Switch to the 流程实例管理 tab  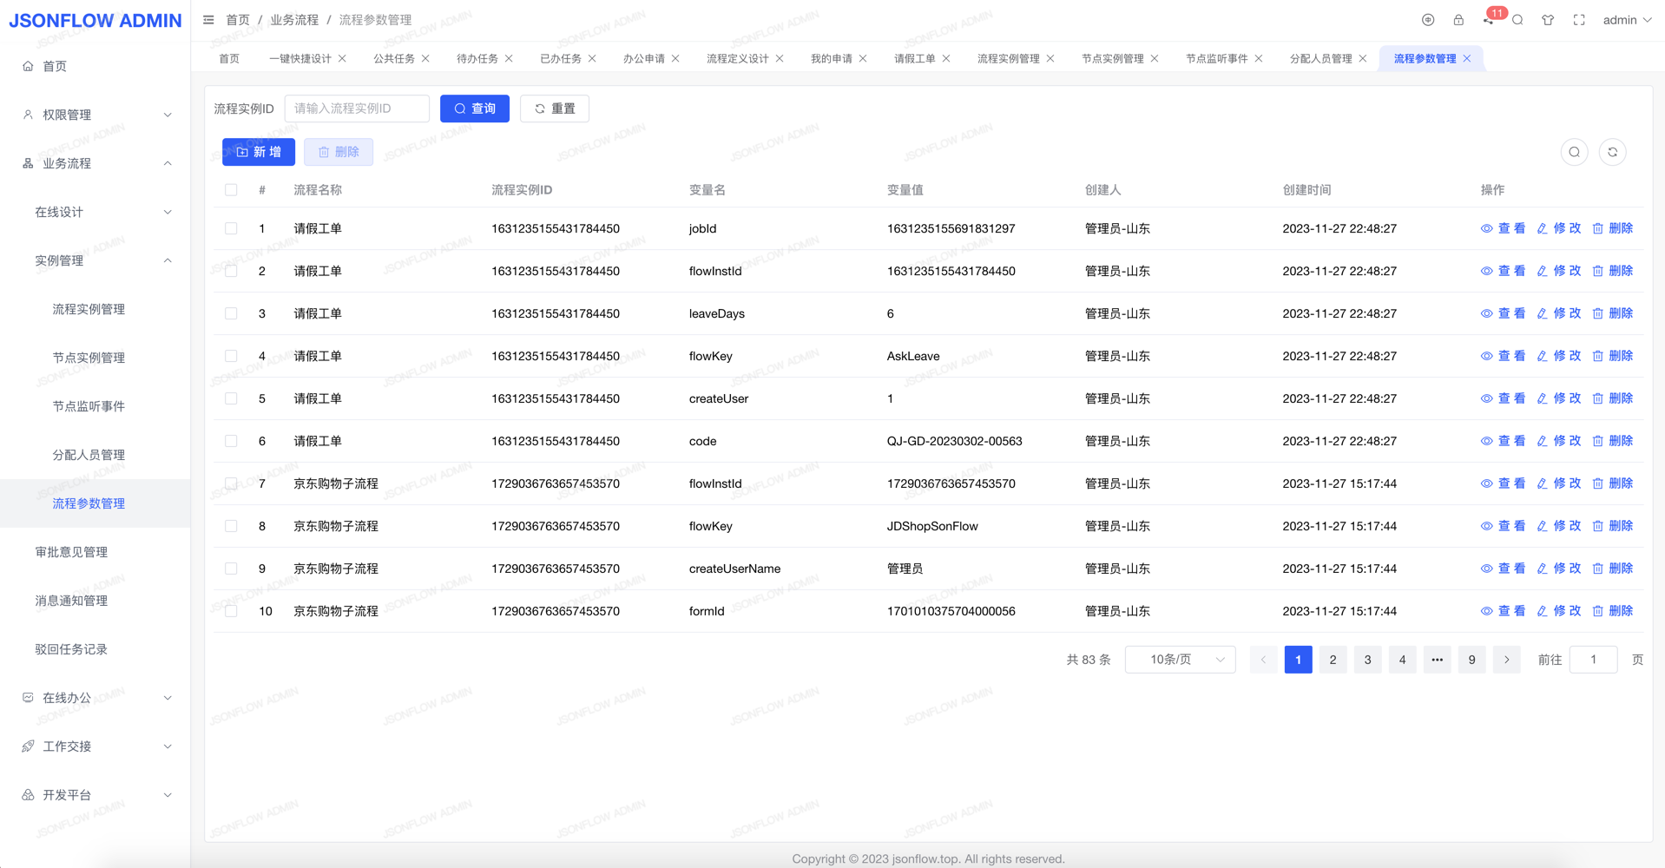(x=1008, y=58)
